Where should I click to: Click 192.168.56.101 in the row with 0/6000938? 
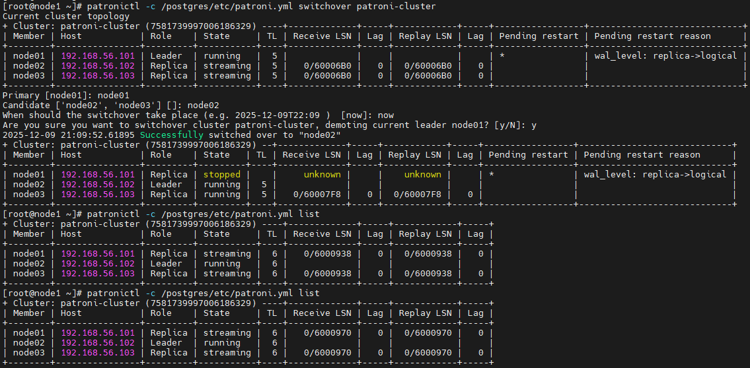coord(98,254)
